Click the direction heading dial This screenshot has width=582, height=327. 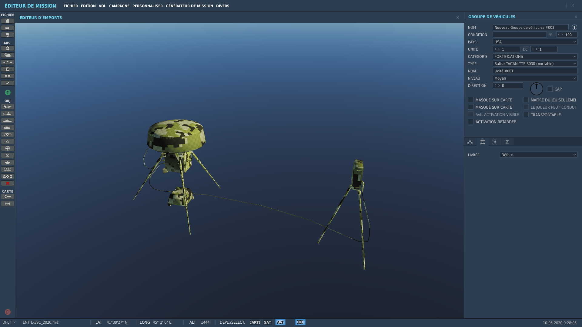(537, 89)
